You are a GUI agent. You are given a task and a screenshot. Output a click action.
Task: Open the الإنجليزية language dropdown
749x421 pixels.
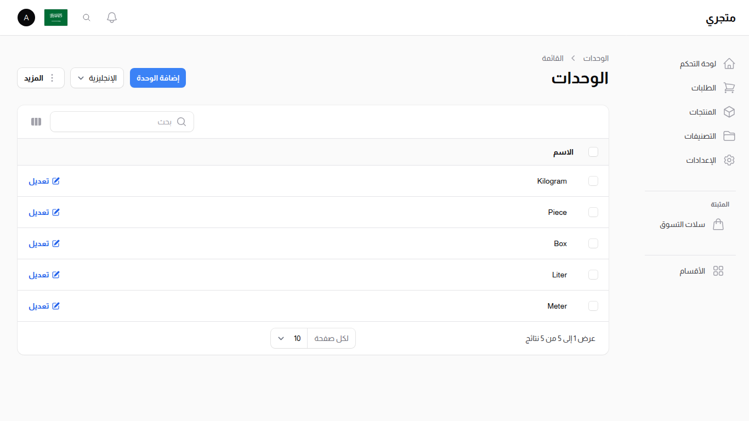[x=97, y=78]
